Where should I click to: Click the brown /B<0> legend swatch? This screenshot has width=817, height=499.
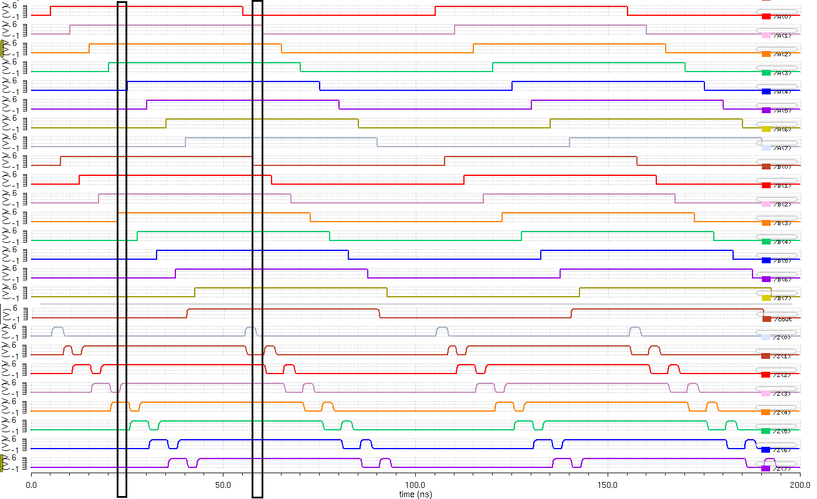coord(765,167)
